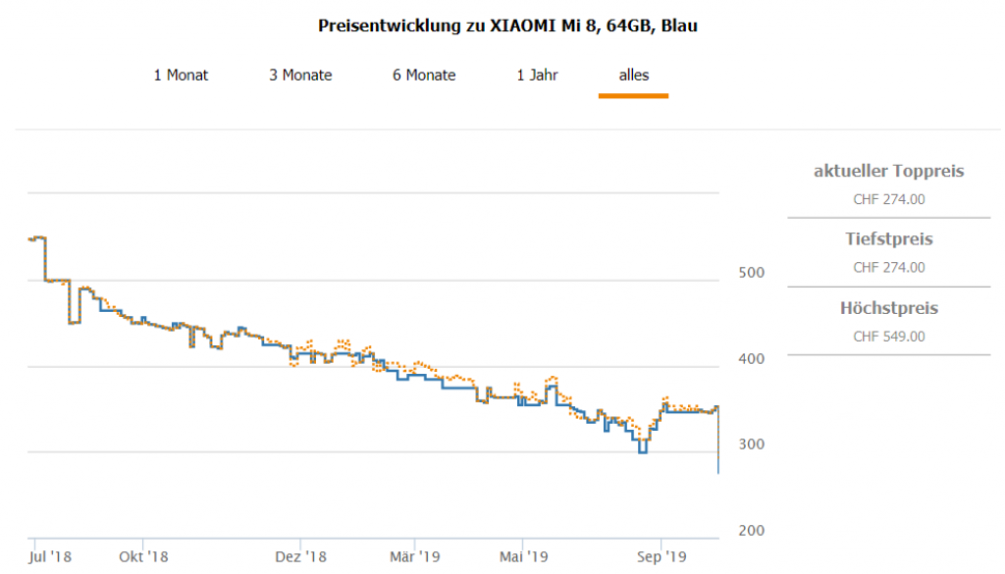Viewport: 1005px width, 574px height.
Task: Click the Jul '18 x-axis label
Action: pyautogui.click(x=50, y=556)
